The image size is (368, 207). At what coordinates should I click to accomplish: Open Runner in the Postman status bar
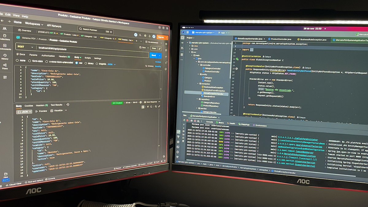coord(117,168)
